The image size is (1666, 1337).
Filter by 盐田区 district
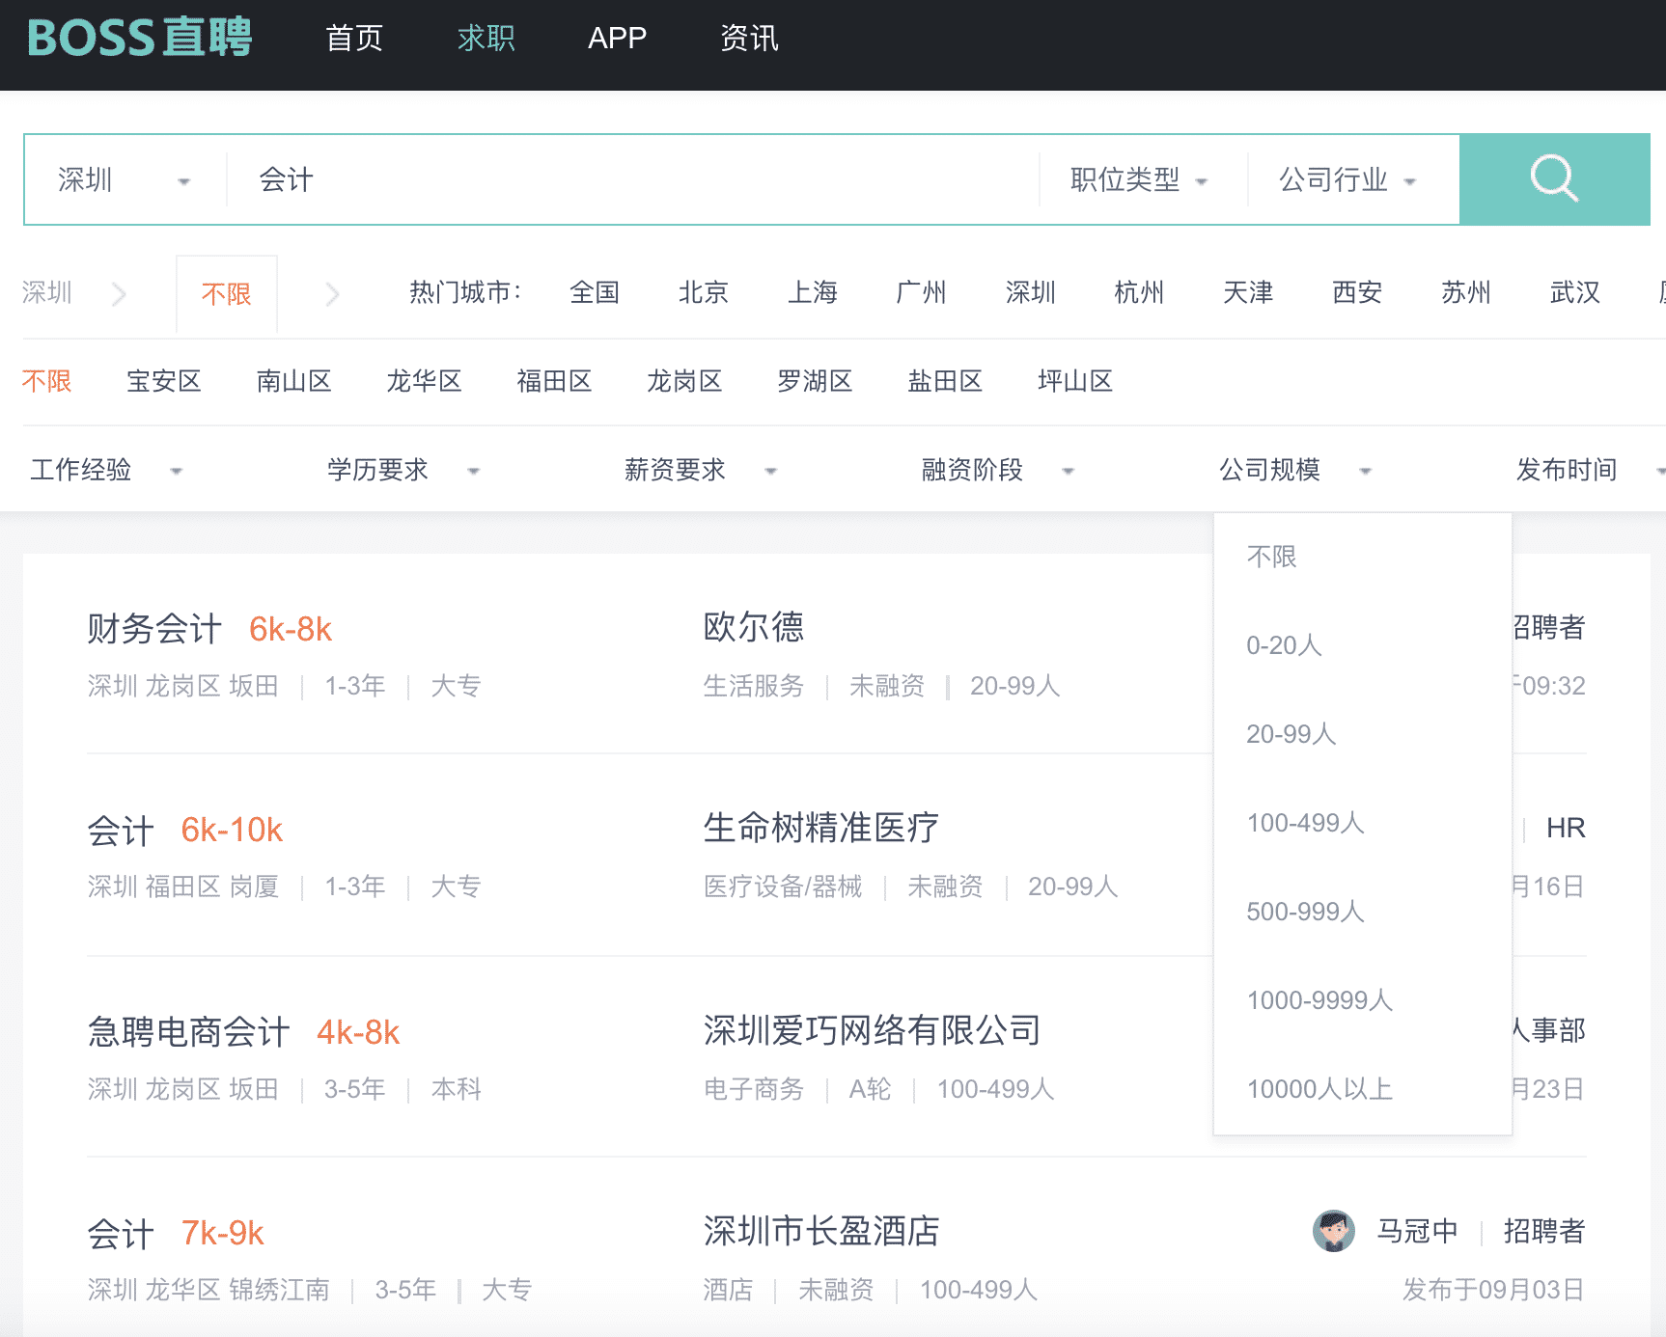[946, 381]
